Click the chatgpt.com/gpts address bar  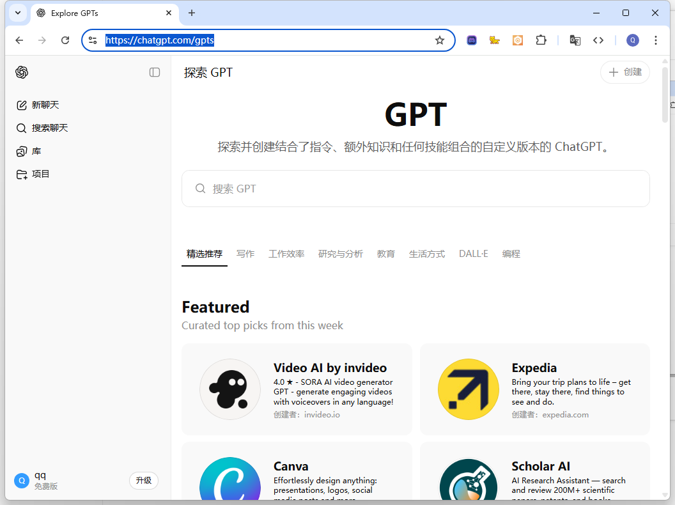coord(267,40)
